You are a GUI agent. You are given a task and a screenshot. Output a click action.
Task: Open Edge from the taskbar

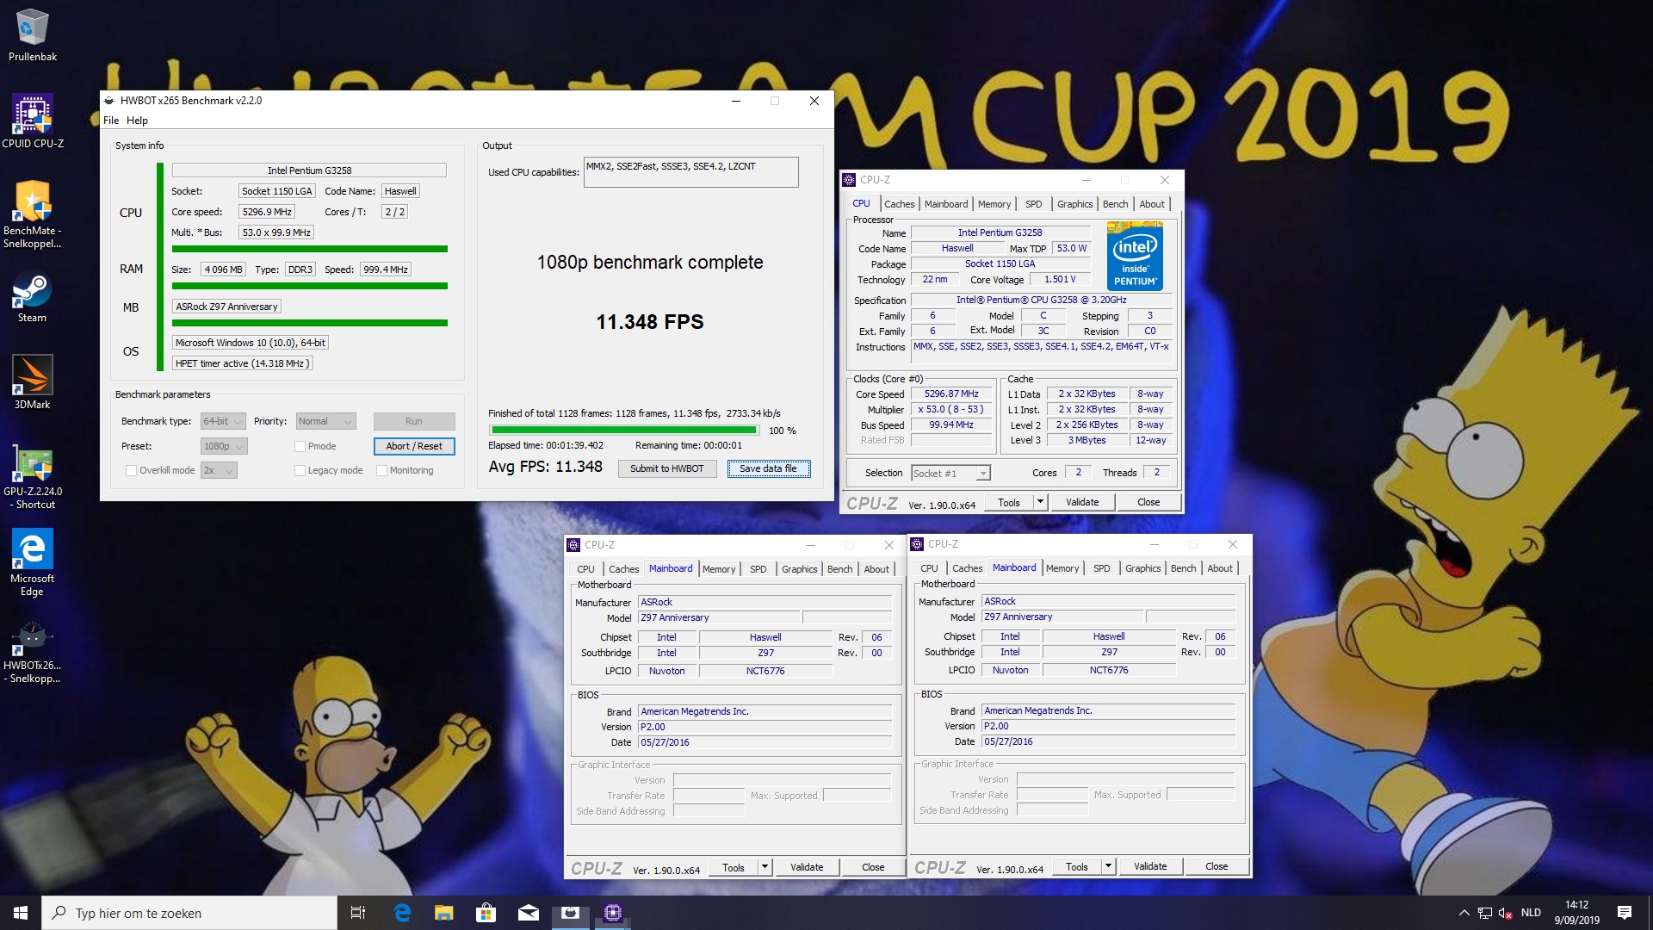[x=401, y=913]
